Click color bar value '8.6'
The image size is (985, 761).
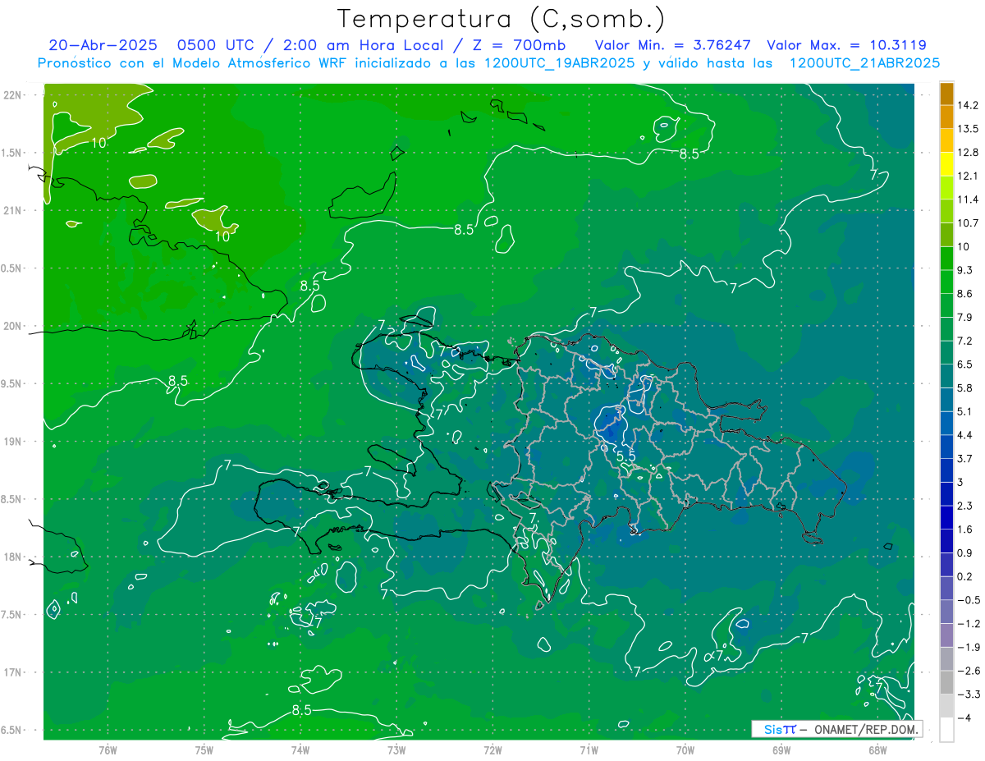[964, 294]
